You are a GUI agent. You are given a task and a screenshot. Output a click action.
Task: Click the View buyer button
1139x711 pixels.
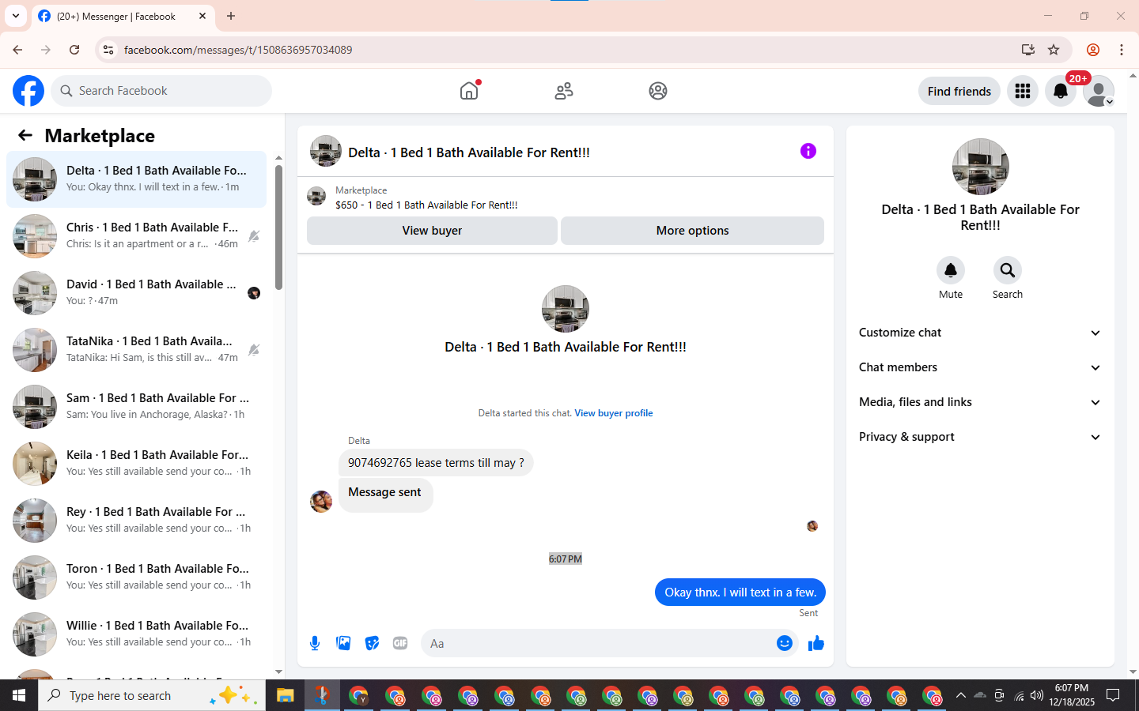432,231
